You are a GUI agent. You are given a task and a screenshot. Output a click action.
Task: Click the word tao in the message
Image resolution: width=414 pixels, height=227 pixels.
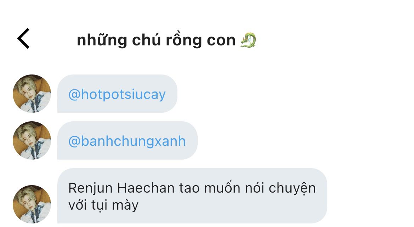(189, 188)
